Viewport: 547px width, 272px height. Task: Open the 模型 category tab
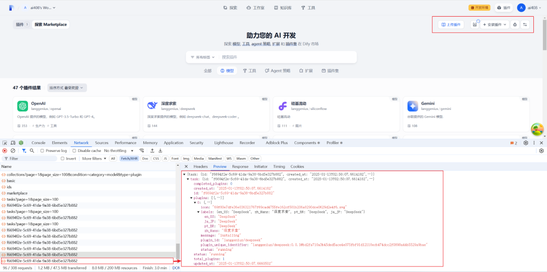pos(227,71)
